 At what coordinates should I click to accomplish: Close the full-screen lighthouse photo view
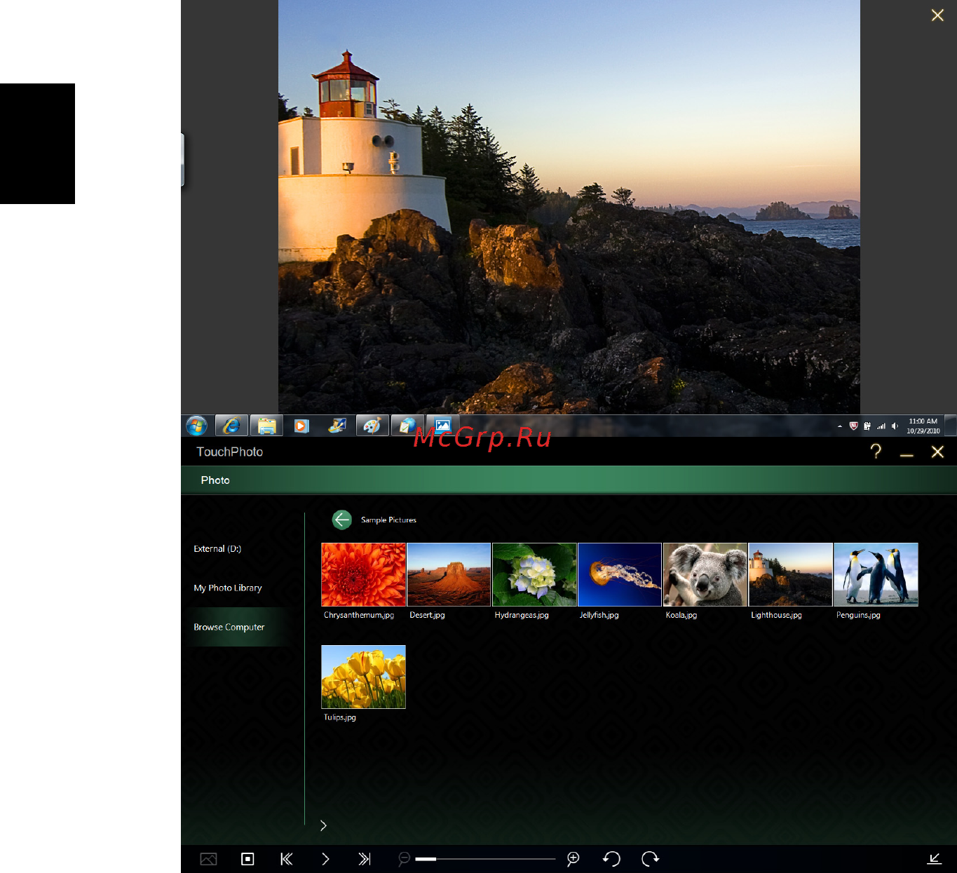tap(937, 15)
